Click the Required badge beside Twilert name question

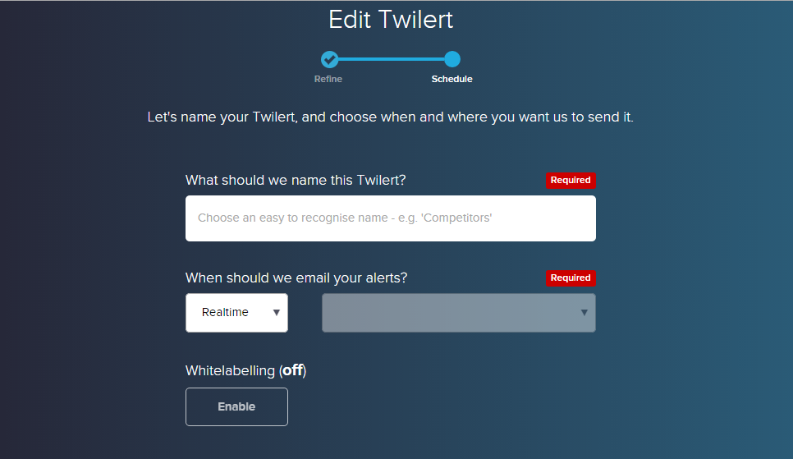point(571,180)
